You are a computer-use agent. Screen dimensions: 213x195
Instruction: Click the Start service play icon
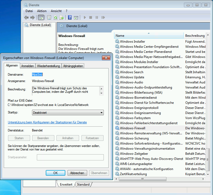tap(85, 17)
